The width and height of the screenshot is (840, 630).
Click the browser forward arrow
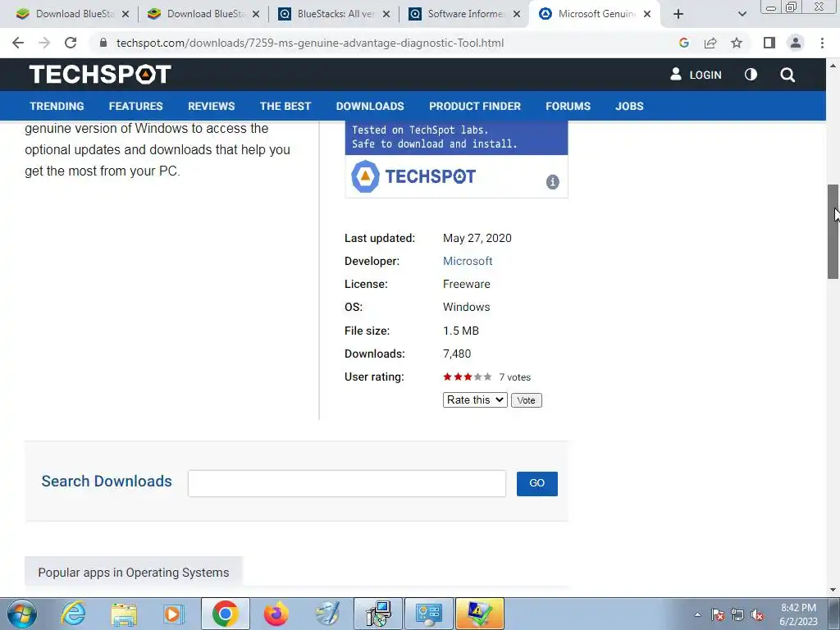pyautogui.click(x=44, y=43)
